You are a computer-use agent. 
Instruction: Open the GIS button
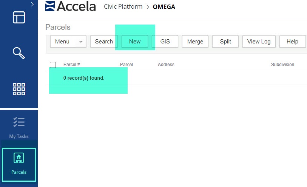[x=165, y=42]
